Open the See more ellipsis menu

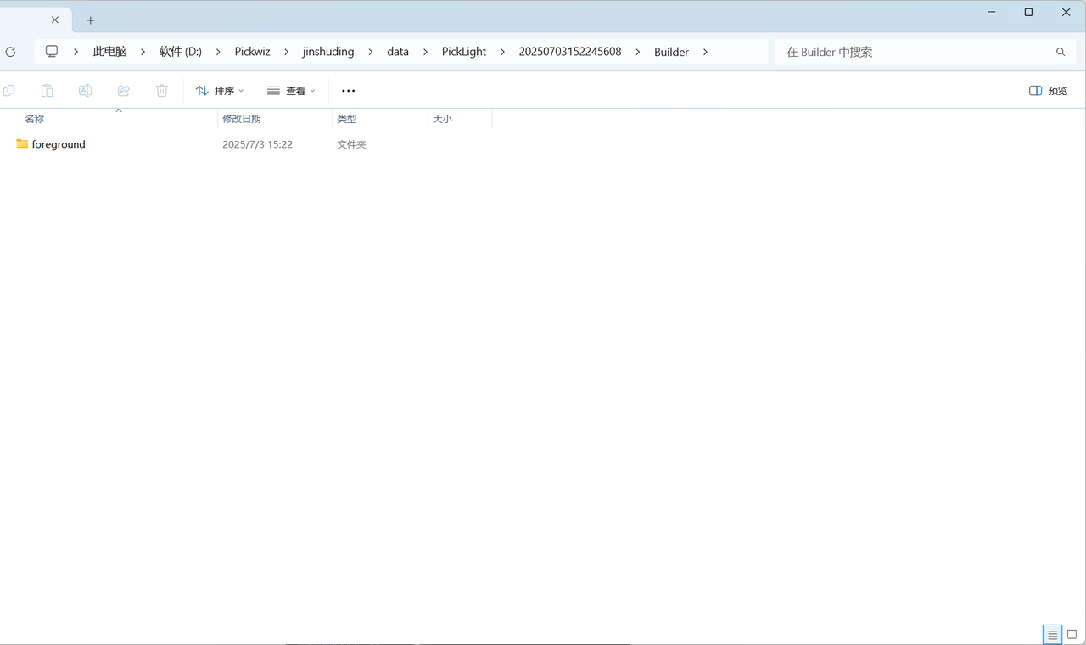(x=348, y=91)
